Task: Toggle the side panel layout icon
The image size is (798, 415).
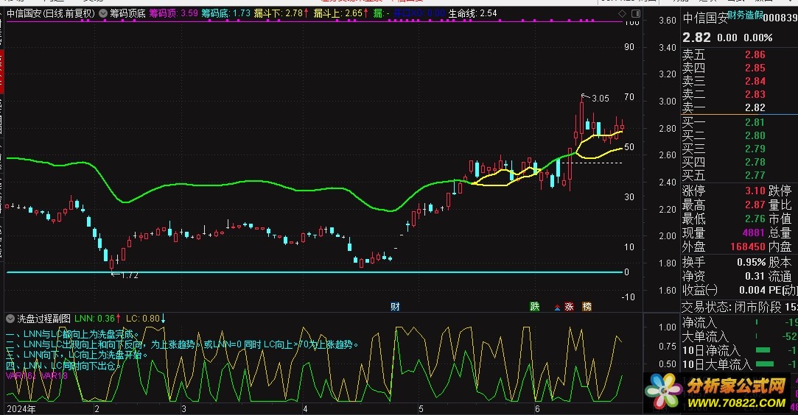Action: [x=636, y=13]
